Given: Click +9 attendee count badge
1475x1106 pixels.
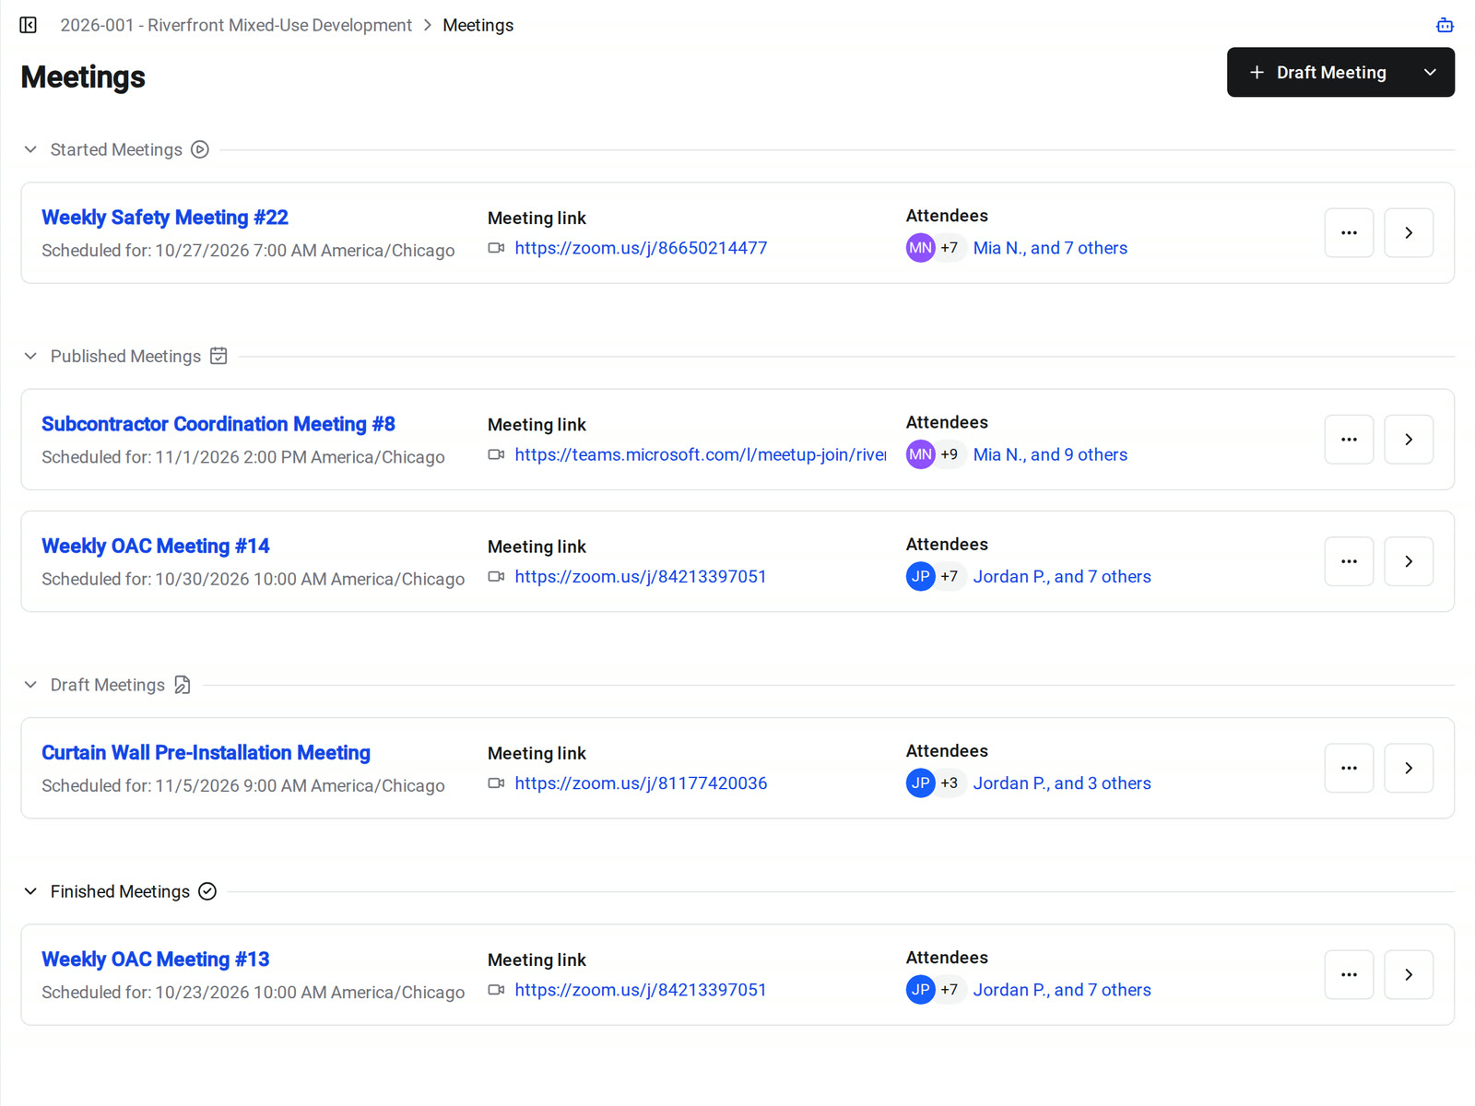Looking at the screenshot, I should pyautogui.click(x=950, y=454).
